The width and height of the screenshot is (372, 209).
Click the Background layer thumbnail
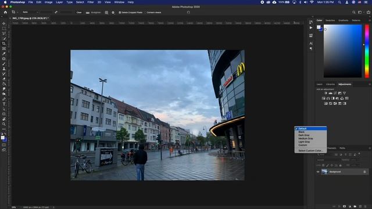point(324,172)
